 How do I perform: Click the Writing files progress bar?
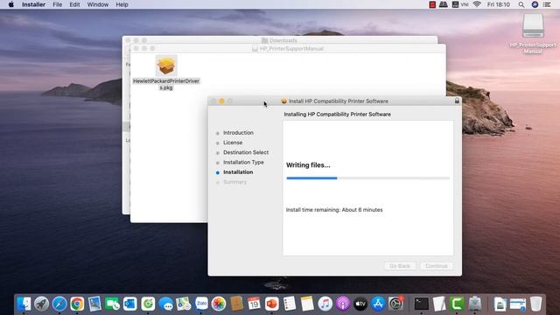click(x=367, y=178)
